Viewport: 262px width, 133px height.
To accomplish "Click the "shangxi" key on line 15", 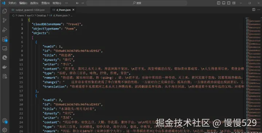I will tap(51, 82).
